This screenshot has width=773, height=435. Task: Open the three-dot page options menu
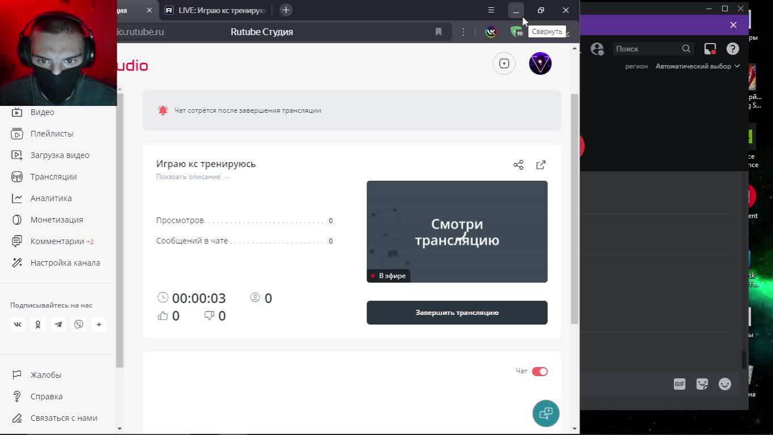(x=463, y=32)
